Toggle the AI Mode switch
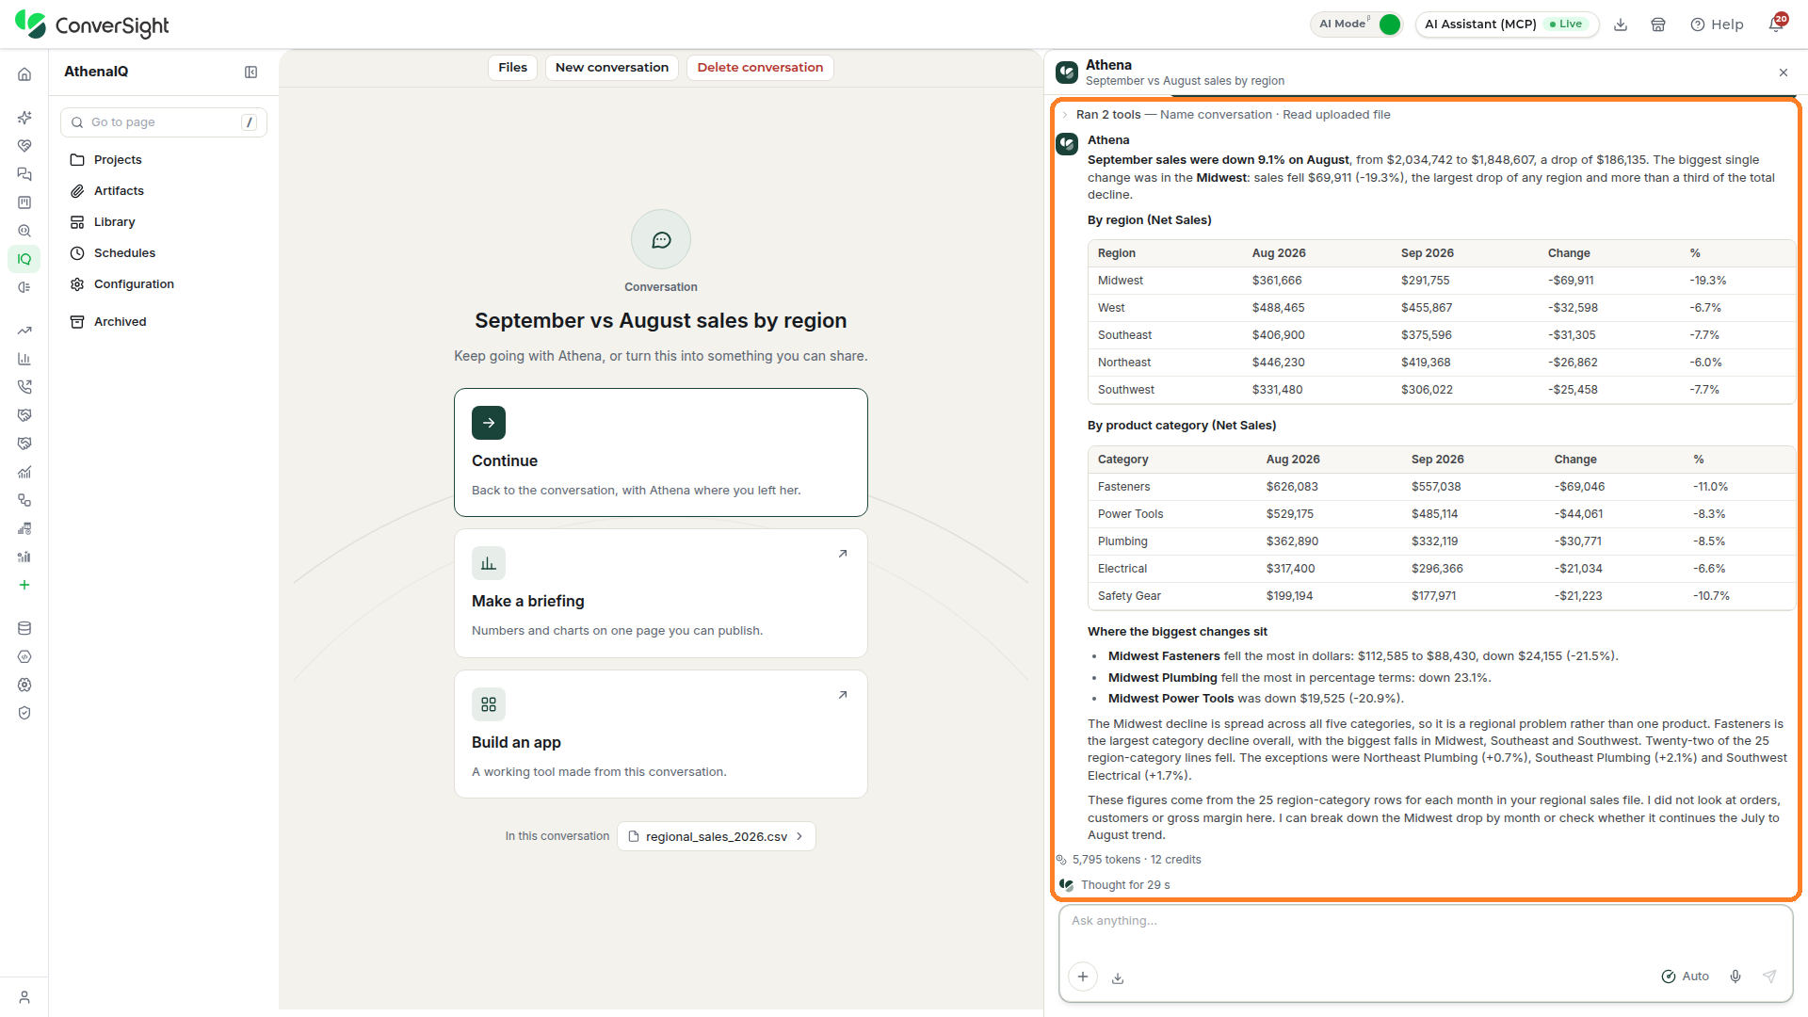This screenshot has height=1017, width=1808. pos(1389,24)
